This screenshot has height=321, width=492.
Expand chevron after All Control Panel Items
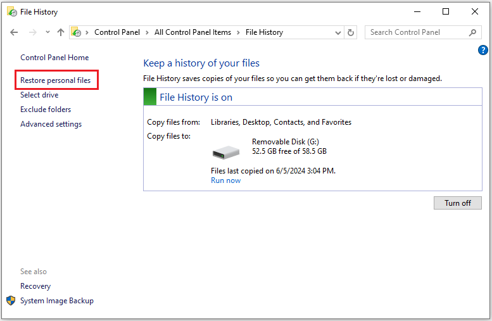click(x=238, y=32)
